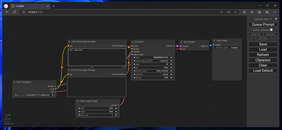Open View Queue
Image resolution: width=282 pixels, height=130 pixels.
pos(270,34)
